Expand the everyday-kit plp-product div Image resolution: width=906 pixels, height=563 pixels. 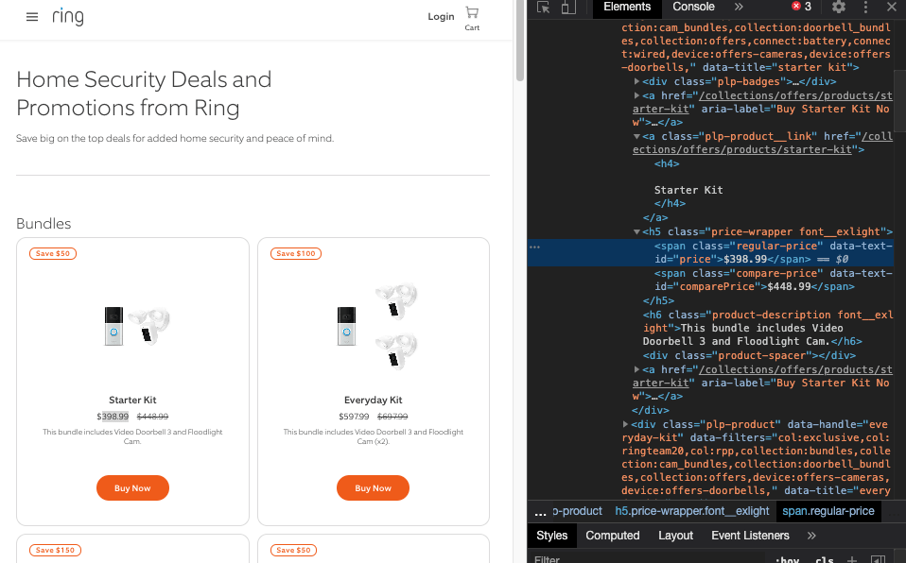(x=625, y=424)
